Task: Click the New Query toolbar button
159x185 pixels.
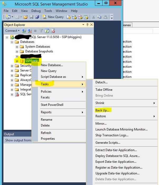Action: [x=53, y=17]
